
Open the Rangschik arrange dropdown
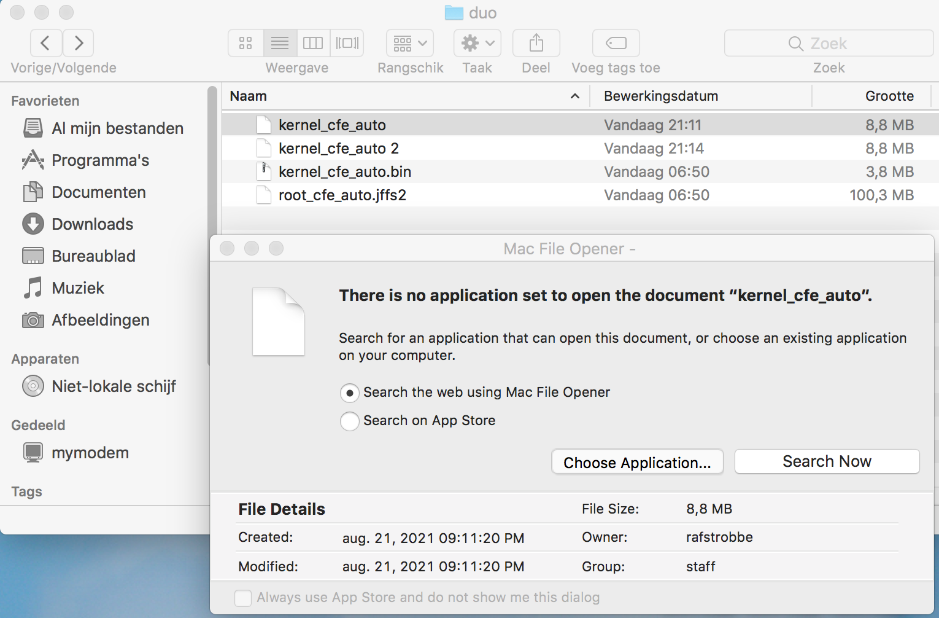[x=409, y=43]
